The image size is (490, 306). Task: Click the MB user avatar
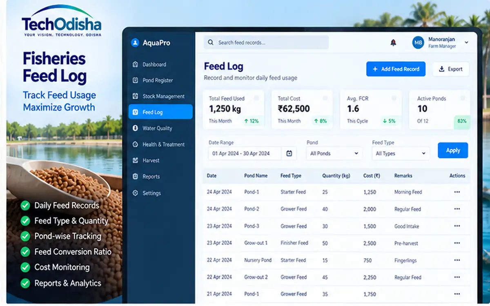click(x=418, y=42)
